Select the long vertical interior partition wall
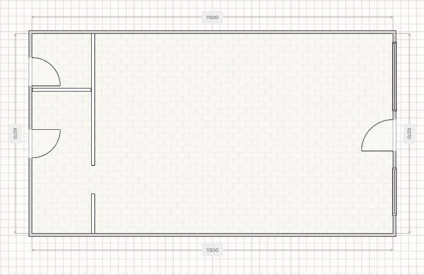424x275 pixels. 93,100
